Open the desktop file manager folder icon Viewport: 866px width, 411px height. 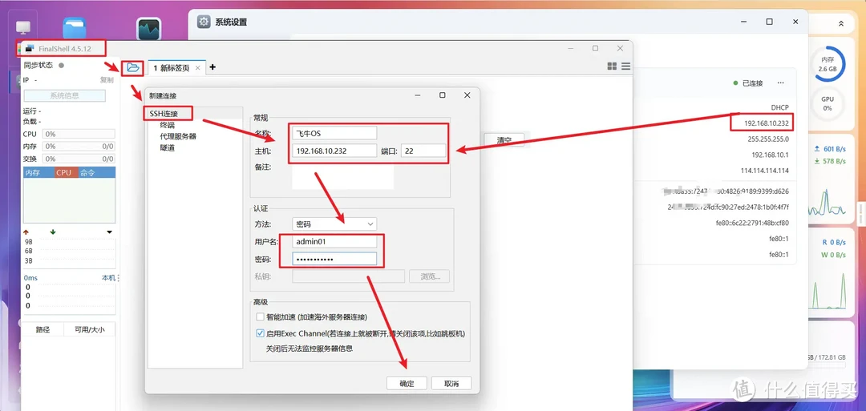[74, 27]
